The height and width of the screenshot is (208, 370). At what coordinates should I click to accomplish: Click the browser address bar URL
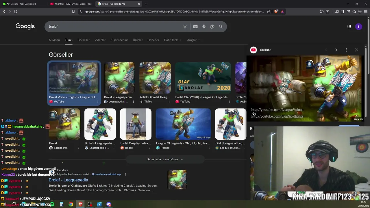(x=174, y=12)
